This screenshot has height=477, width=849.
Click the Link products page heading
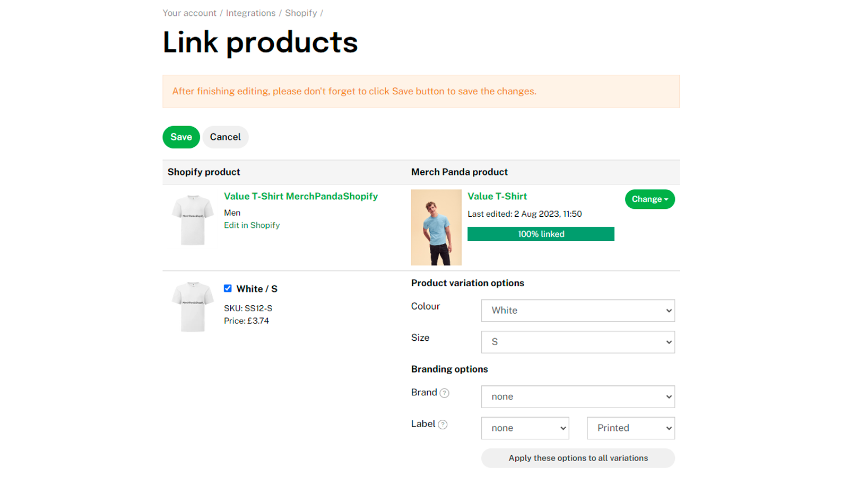coord(260,42)
